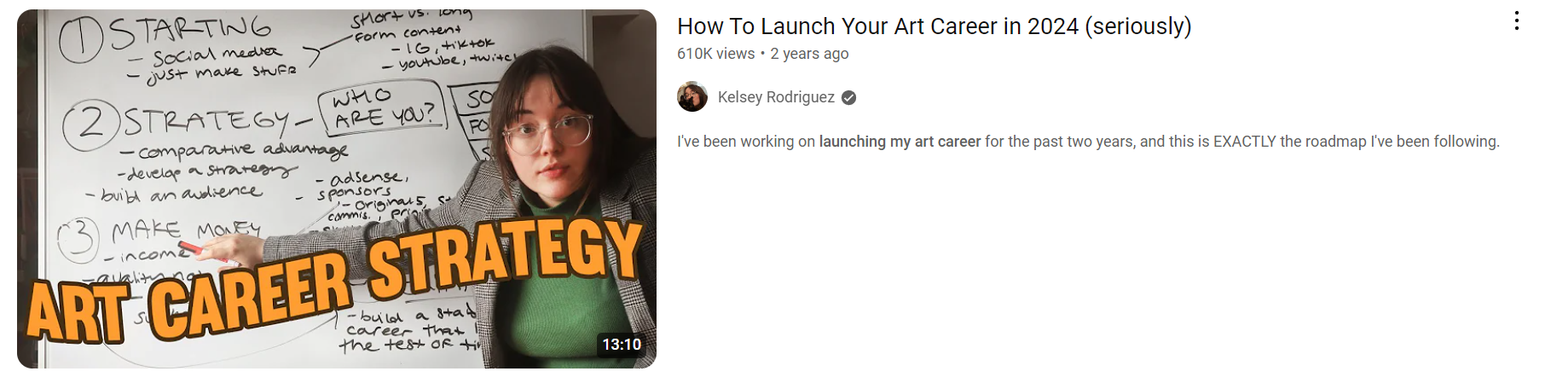
Task: Click the 'STRATEGY' heading on the whiteboard
Action: point(206,122)
